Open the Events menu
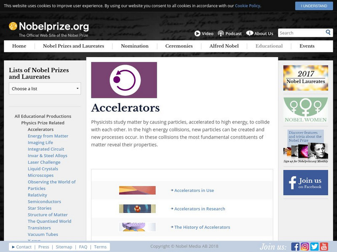This screenshot has width=337, height=252. 307,46
